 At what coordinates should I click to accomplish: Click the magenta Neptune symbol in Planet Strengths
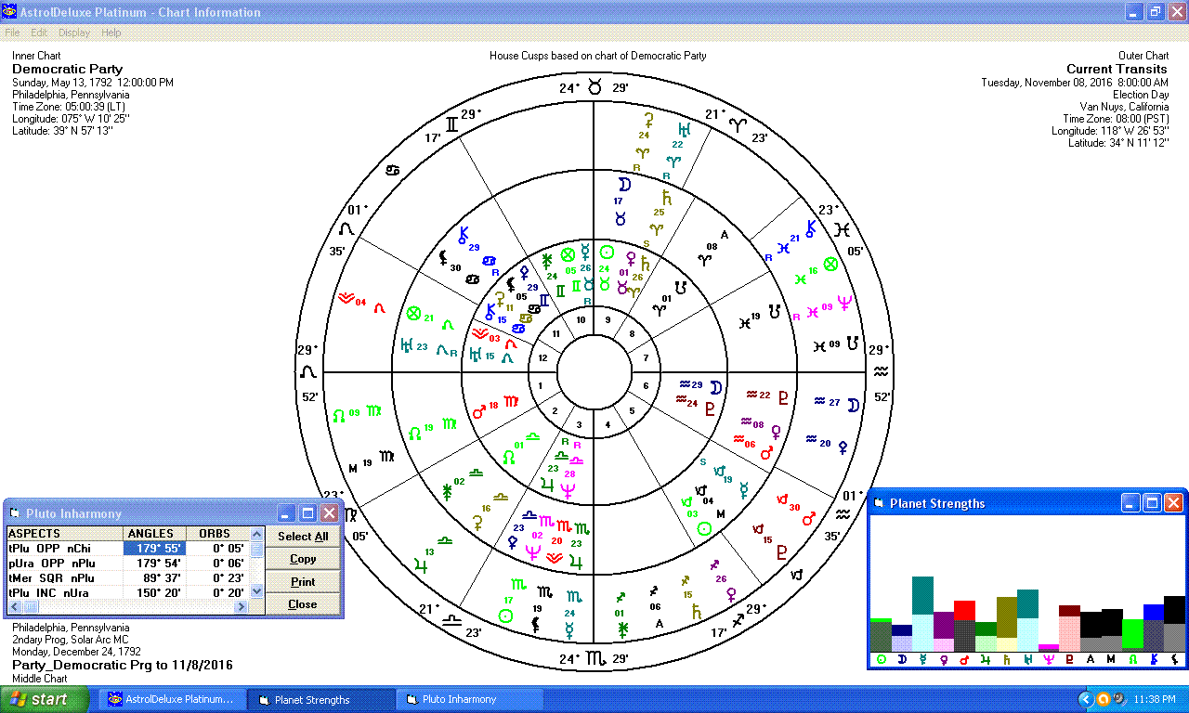tap(1049, 660)
